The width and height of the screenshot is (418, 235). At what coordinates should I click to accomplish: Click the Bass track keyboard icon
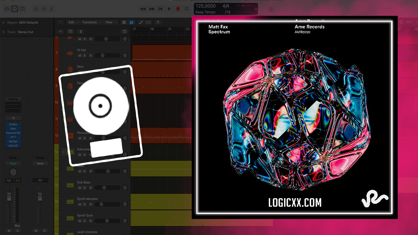click(x=70, y=168)
